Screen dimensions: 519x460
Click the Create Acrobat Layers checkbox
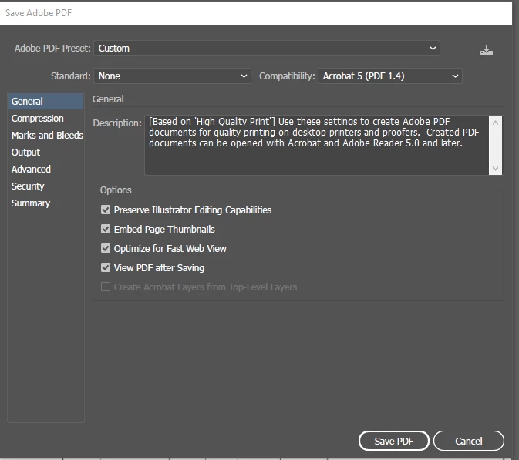(106, 287)
